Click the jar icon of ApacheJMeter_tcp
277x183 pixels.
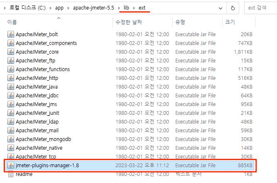coord(11,156)
